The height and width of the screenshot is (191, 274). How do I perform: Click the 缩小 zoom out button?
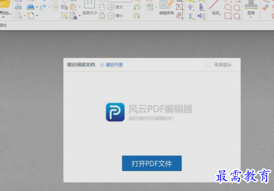tap(115, 16)
